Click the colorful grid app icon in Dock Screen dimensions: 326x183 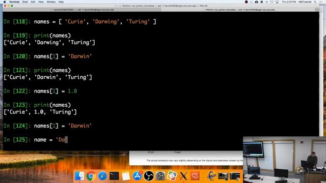(x=172, y=176)
